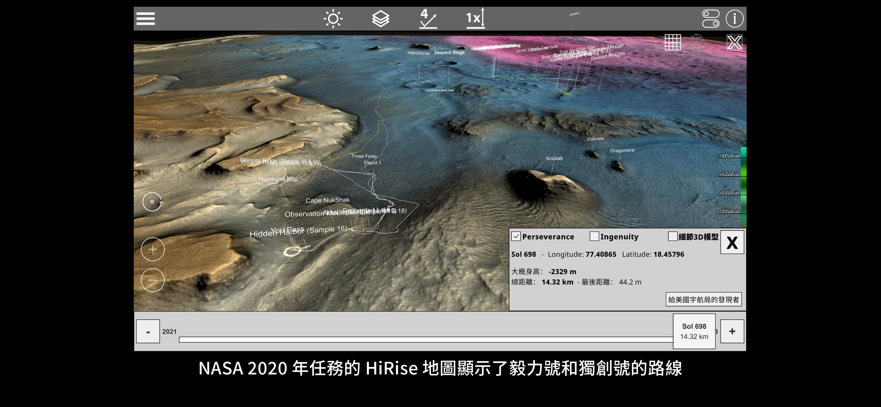Open the settings toggles icon
Viewport: 881px width, 407px height.
click(x=710, y=18)
